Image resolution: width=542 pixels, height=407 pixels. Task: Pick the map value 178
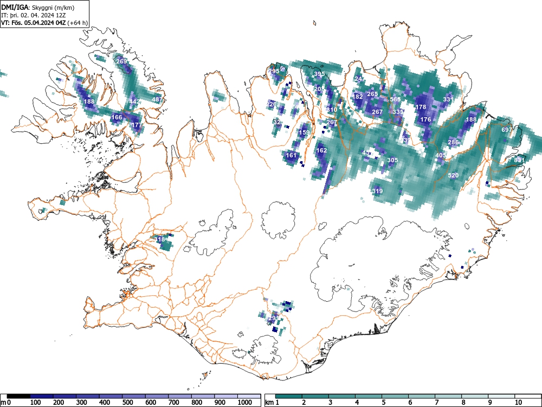click(421, 107)
